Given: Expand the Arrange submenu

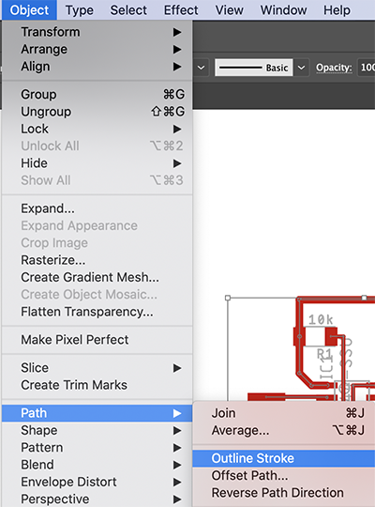Looking at the screenshot, I should tap(97, 49).
